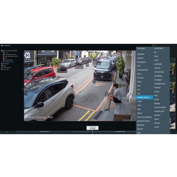Click the Users icon in resource tree
177x177 pixels.
pyautogui.click(x=2, y=65)
